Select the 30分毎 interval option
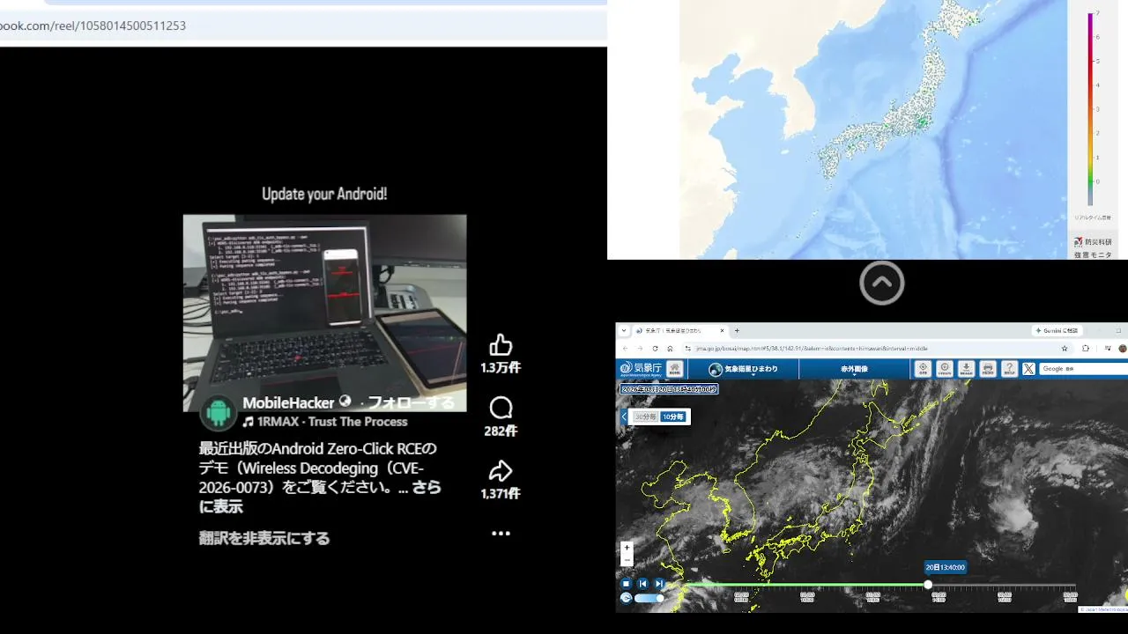This screenshot has width=1128, height=634. point(646,417)
